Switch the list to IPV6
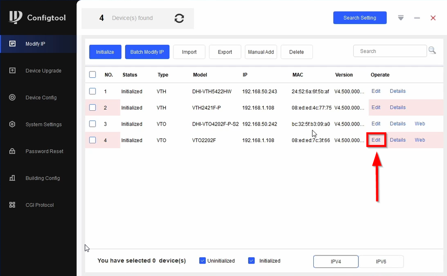Image resolution: width=447 pixels, height=276 pixels. click(381, 262)
